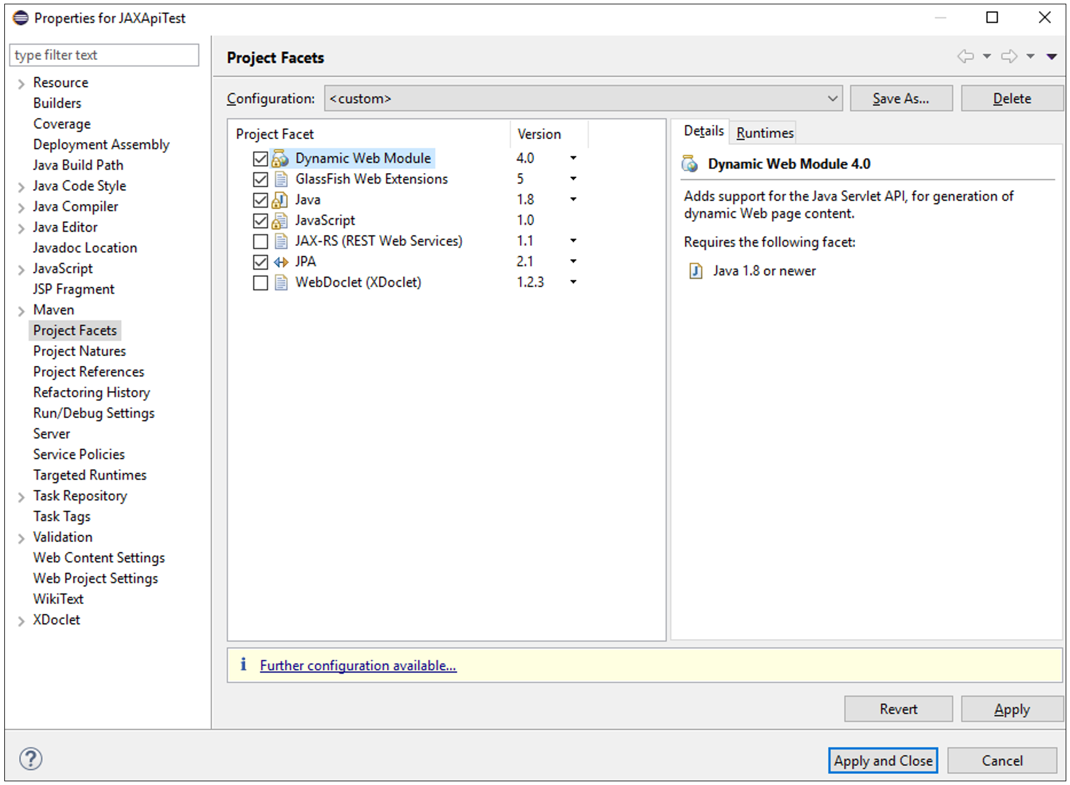1070x785 pixels.
Task: Select Java Build Path in sidebar
Action: point(78,165)
